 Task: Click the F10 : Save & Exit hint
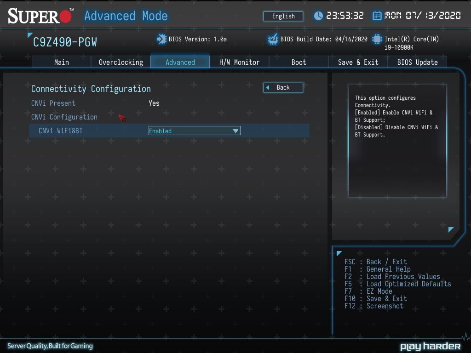click(x=375, y=299)
